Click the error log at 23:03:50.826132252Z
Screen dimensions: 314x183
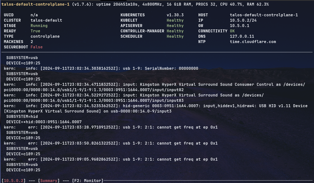coord(111,143)
